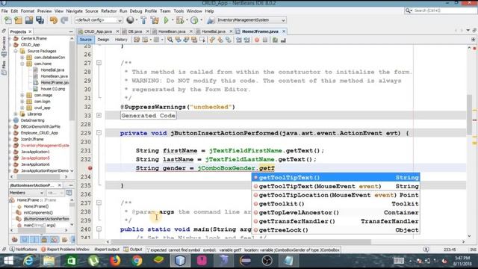Switch to the History view button

[121, 40]
